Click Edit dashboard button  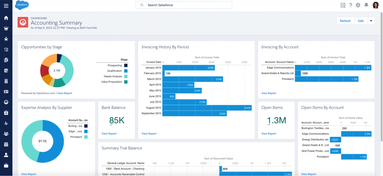coord(361,21)
